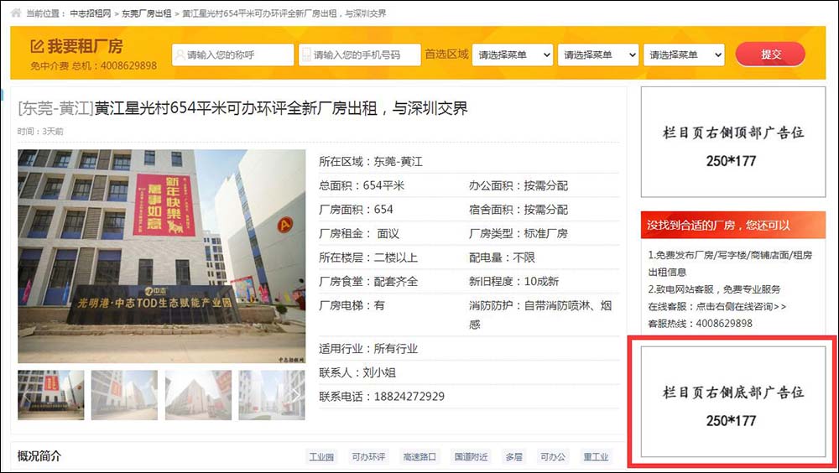
Task: Click the 栏目页右侧顶部广告位 ad banner
Action: (733, 142)
